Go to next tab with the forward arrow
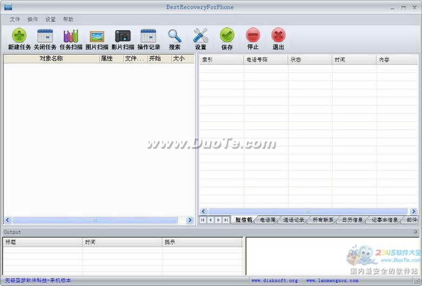This screenshot has width=422, height=286. tap(218, 220)
